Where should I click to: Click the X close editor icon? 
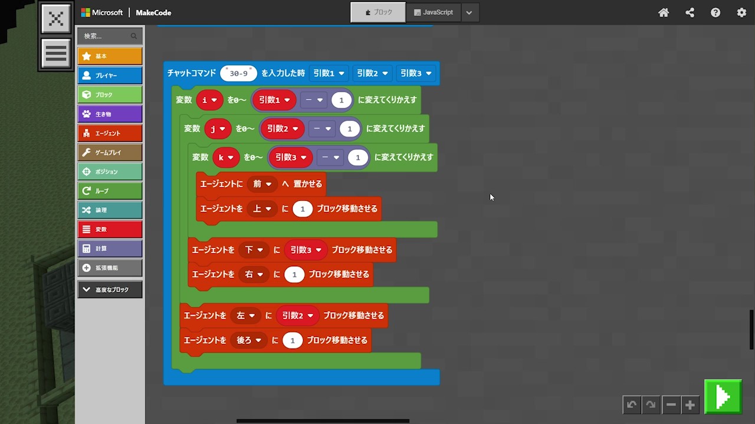click(56, 19)
